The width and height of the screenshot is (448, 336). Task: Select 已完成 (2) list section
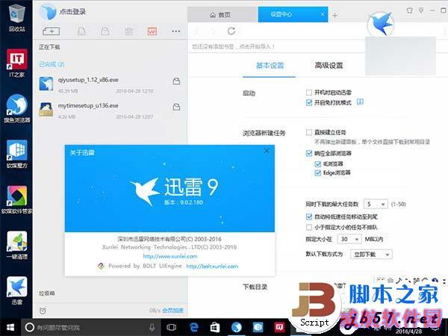tap(52, 64)
